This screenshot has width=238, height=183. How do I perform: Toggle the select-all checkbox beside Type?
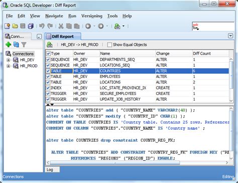click(x=48, y=54)
